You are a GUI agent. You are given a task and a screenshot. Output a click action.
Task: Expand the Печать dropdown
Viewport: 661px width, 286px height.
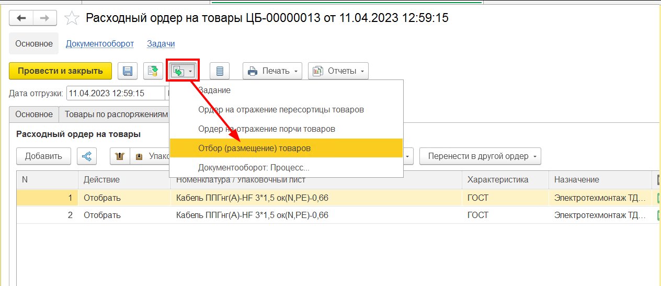click(x=272, y=71)
